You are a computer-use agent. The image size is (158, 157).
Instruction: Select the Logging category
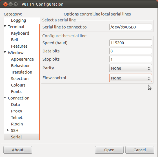click(x=18, y=20)
